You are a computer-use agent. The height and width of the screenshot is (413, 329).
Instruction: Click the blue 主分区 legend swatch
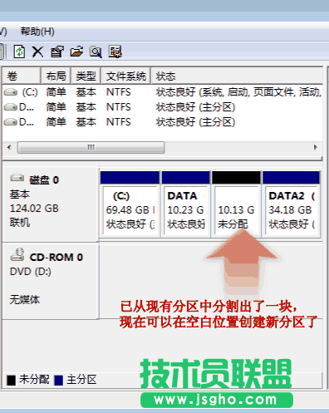coord(59,380)
